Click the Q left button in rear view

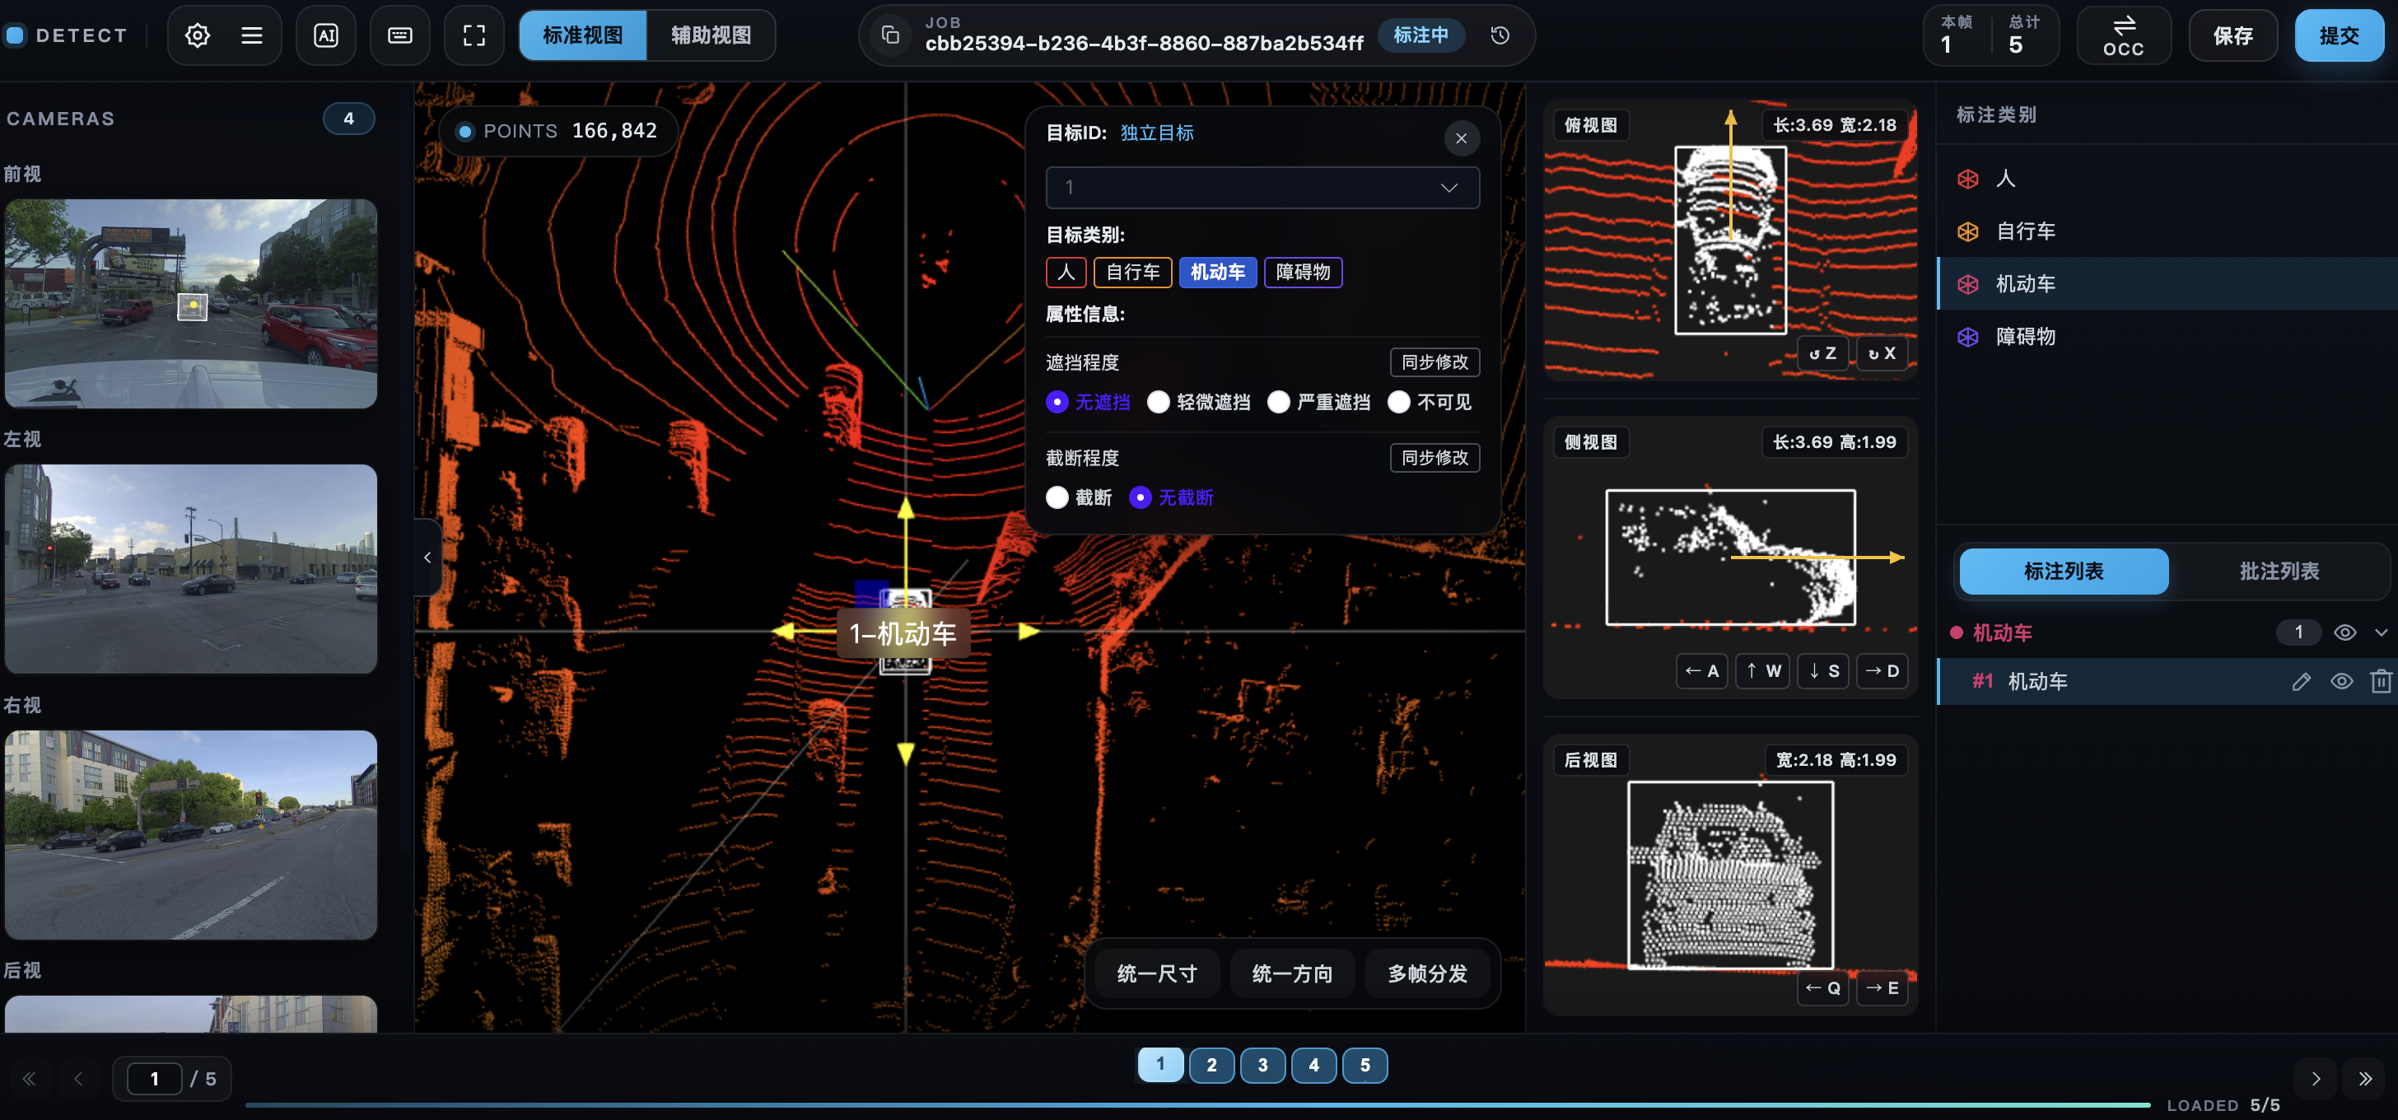coord(1822,987)
